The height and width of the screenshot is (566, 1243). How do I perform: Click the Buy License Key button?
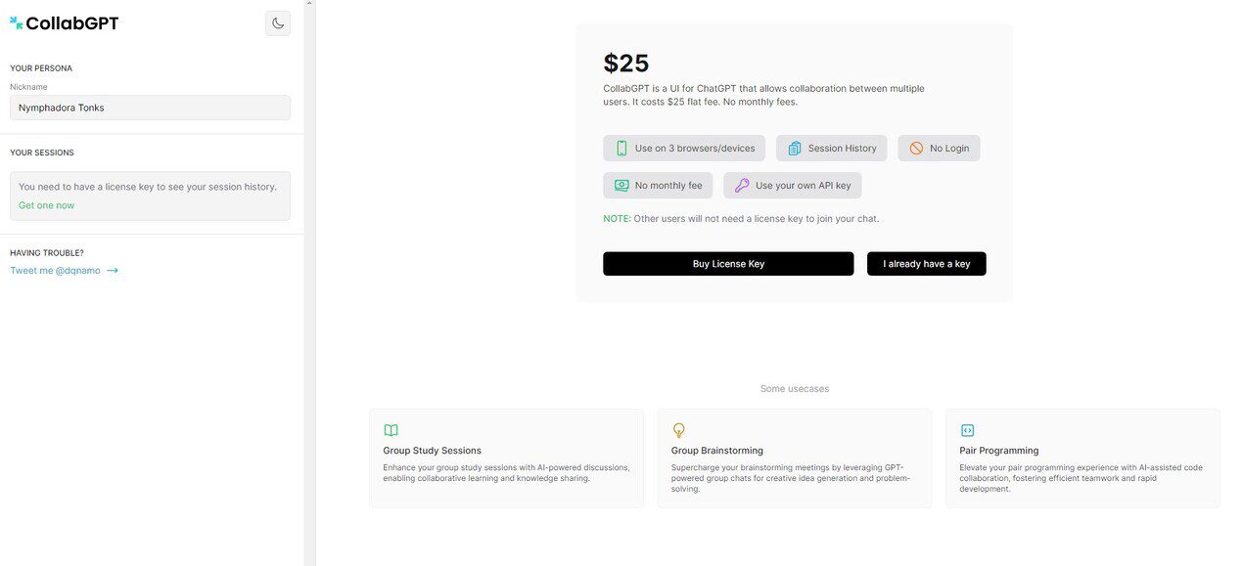click(728, 264)
